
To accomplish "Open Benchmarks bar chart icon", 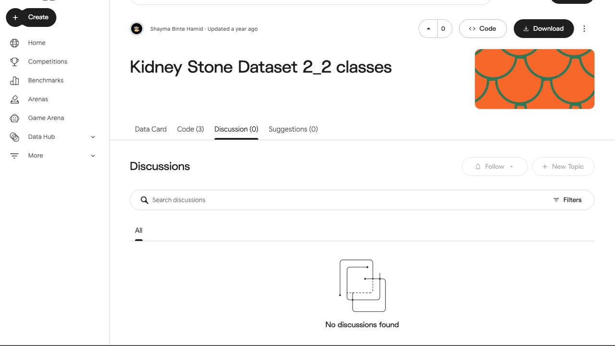I will click(x=14, y=80).
